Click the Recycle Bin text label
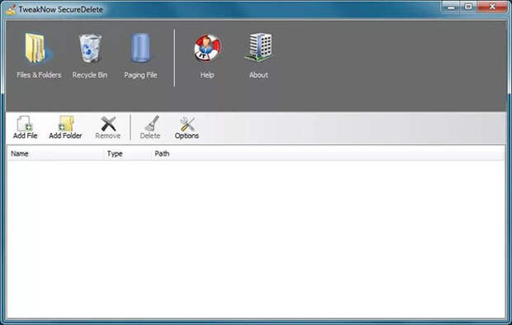This screenshot has width=512, height=325. pos(90,75)
